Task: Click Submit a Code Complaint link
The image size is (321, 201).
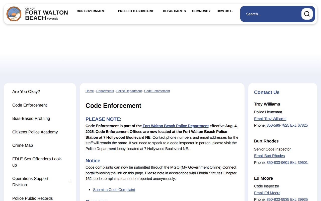Action: [x=114, y=190]
